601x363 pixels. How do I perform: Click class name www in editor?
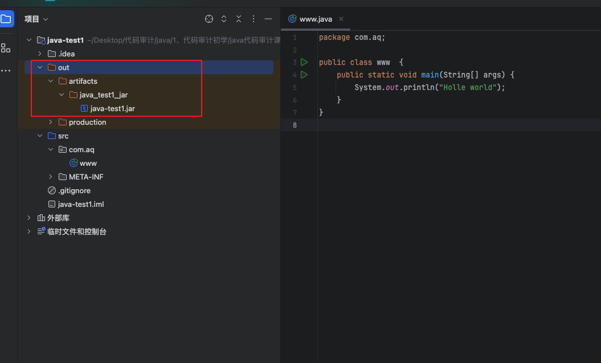tap(383, 62)
